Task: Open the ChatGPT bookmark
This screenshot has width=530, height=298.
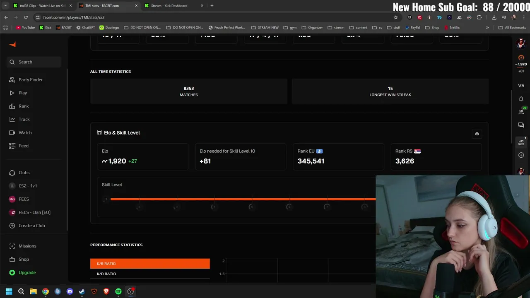Action: click(85, 28)
